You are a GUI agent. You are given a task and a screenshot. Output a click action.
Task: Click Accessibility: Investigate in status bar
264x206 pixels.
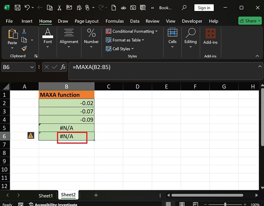point(53,204)
